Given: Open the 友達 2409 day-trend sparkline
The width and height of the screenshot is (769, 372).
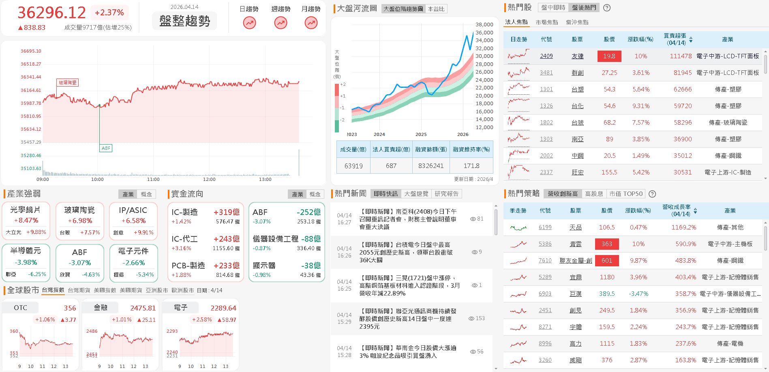Looking at the screenshot, I should click(518, 56).
